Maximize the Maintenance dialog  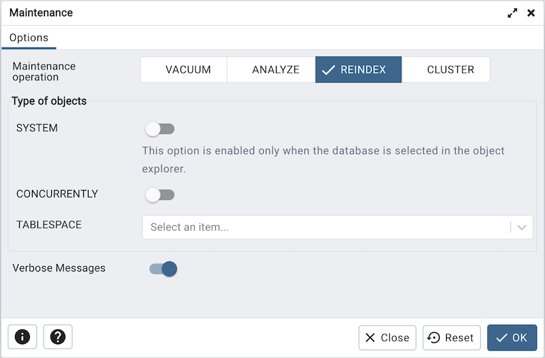coord(513,13)
